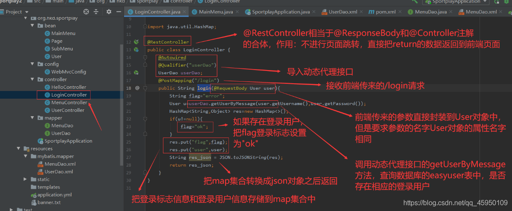Select HelloController in the project tree

point(65,87)
